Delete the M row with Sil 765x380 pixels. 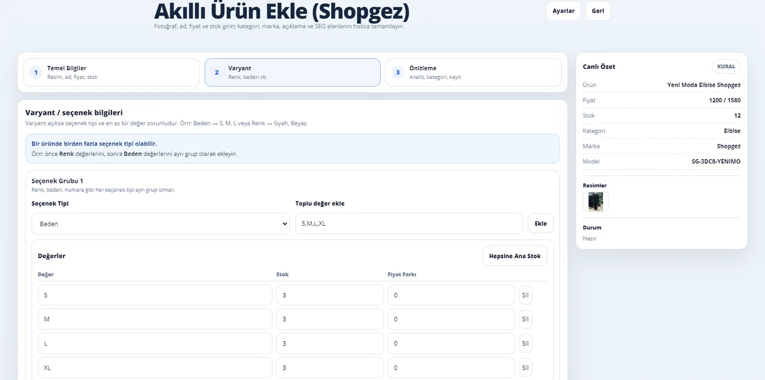pyautogui.click(x=525, y=319)
